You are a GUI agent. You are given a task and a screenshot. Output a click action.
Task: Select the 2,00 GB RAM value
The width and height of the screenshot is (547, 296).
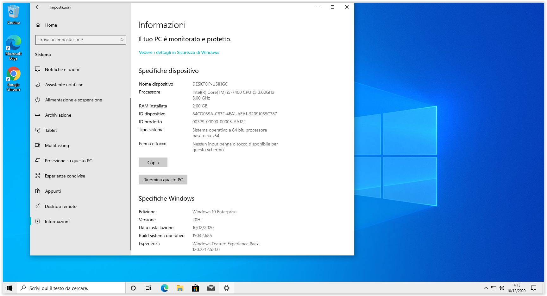[200, 106]
